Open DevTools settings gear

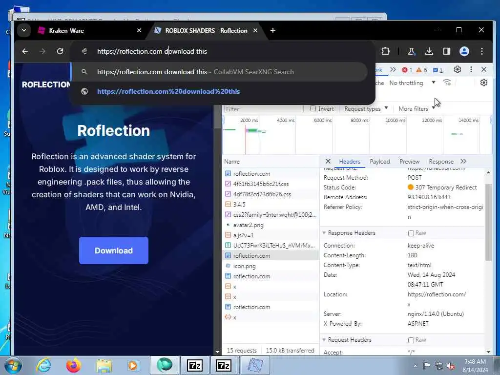coord(457,69)
